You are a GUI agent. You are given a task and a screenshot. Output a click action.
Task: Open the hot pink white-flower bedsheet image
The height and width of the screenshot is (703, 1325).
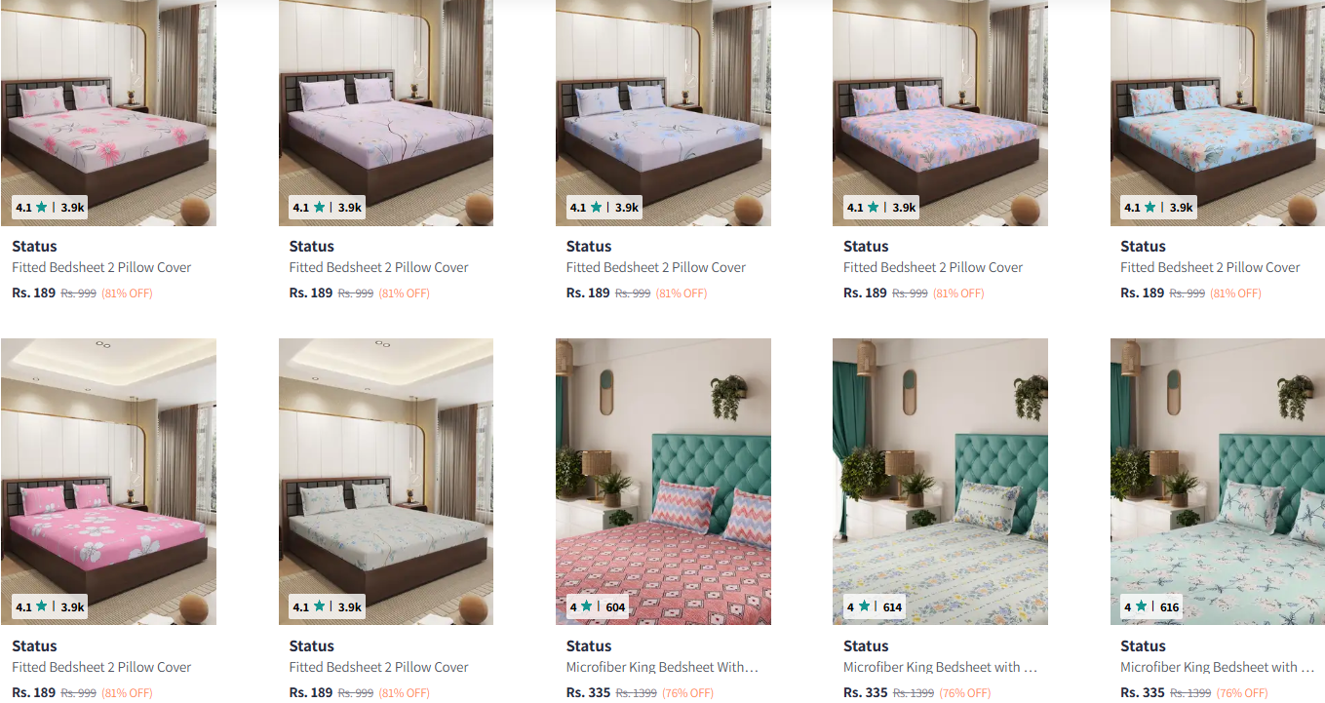click(108, 482)
